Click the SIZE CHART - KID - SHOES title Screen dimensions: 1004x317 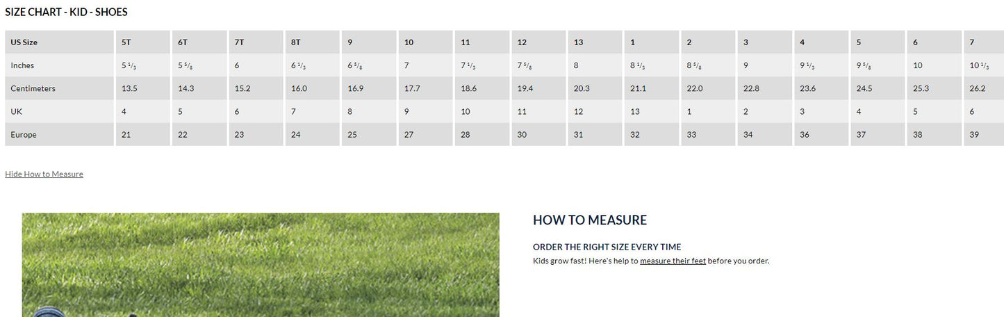(x=66, y=12)
